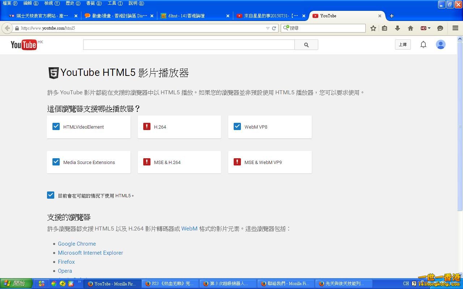The height and width of the screenshot is (289, 463).
Task: Switch to the 動畫/漫畫 香港討論區 tab
Action: point(119,16)
